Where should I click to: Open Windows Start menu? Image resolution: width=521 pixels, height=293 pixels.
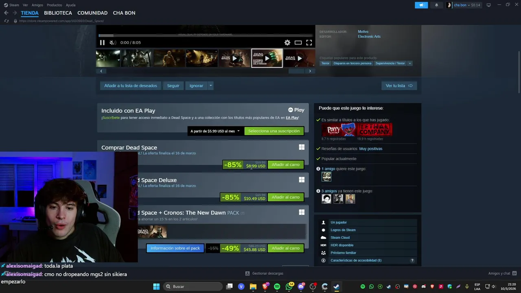click(x=156, y=286)
